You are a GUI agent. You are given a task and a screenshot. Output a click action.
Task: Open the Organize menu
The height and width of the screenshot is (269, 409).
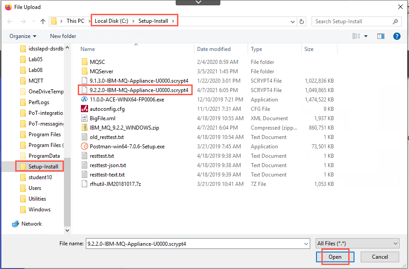[x=23, y=36]
